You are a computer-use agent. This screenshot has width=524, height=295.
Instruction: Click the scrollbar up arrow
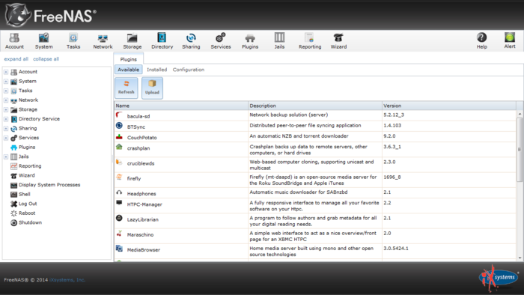[x=520, y=114]
